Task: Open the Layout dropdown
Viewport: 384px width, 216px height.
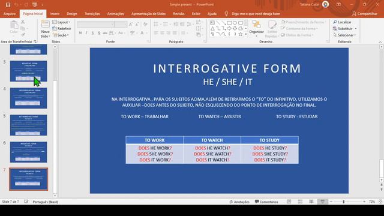Action: [x=61, y=22]
